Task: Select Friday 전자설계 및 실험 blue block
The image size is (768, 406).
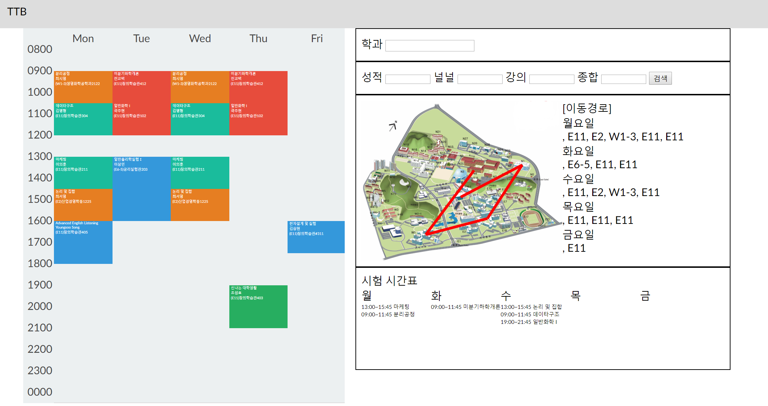Action: [316, 237]
